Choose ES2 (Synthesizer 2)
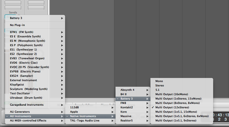 35,54
